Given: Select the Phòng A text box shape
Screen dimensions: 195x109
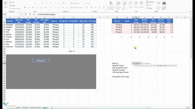Looking at the screenshot, I should pyautogui.click(x=41, y=61).
